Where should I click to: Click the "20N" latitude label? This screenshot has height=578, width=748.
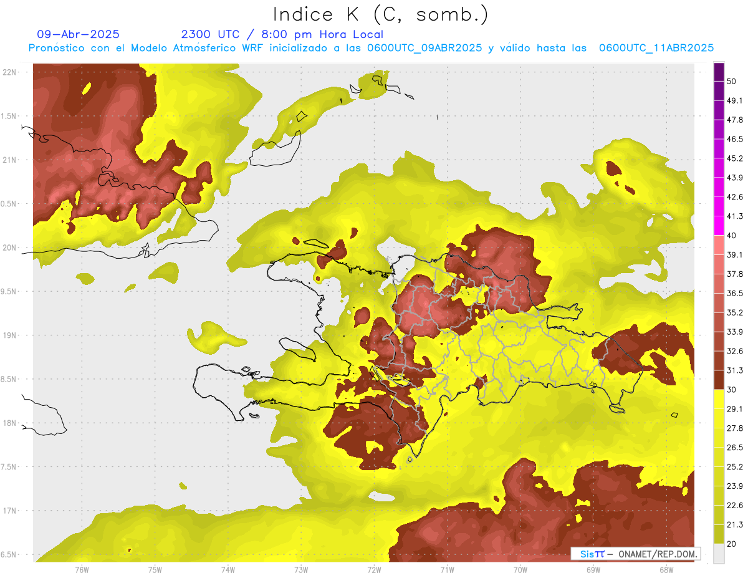click(x=11, y=248)
